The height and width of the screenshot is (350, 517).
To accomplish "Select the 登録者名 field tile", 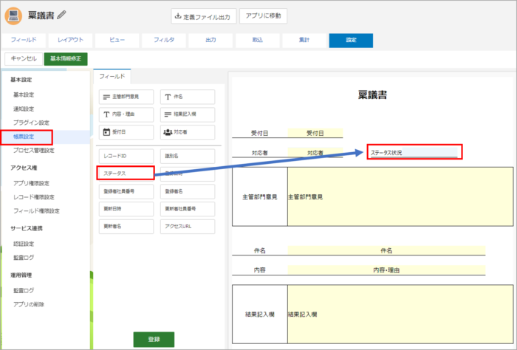I will tap(188, 191).
